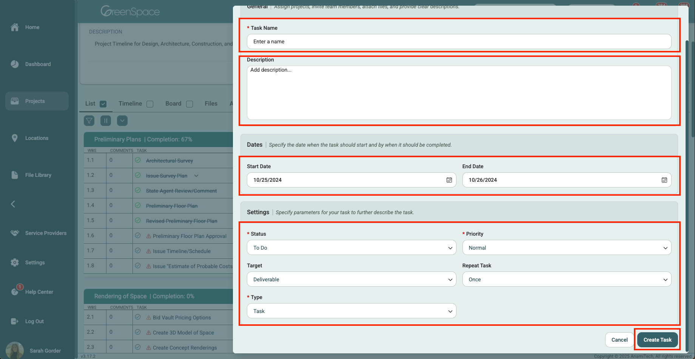Click the Dashboard pie chart icon

15,64
